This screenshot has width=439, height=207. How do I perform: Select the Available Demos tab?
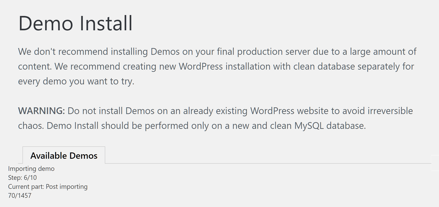(64, 155)
